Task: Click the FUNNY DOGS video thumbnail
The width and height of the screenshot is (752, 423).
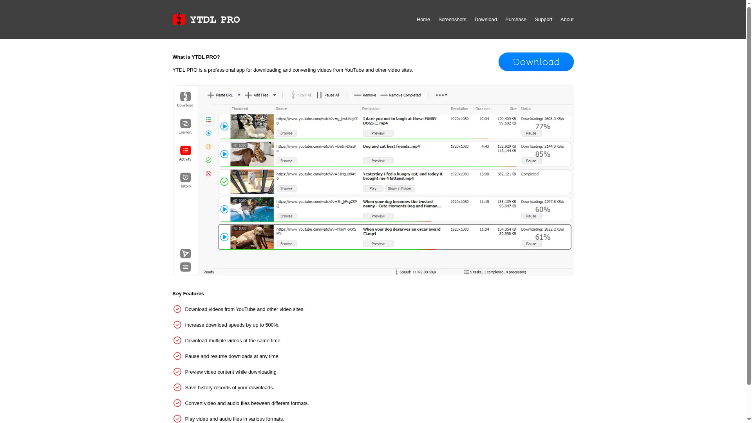Action: coord(252,127)
